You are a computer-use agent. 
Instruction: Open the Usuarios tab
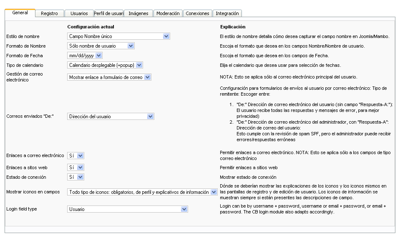(79, 13)
